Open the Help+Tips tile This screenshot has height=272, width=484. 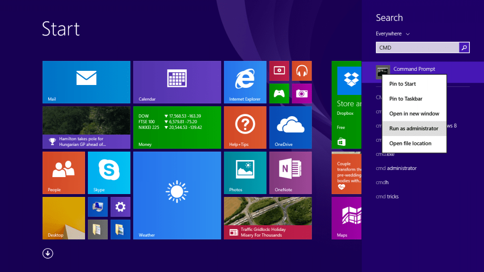coord(245,127)
